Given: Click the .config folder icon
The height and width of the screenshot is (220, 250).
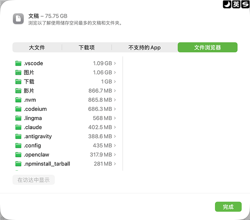Looking at the screenshot, I should tap(19, 146).
